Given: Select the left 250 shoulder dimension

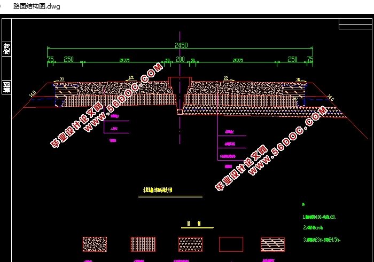Looking at the screenshot, I should pyautogui.click(x=68, y=59).
